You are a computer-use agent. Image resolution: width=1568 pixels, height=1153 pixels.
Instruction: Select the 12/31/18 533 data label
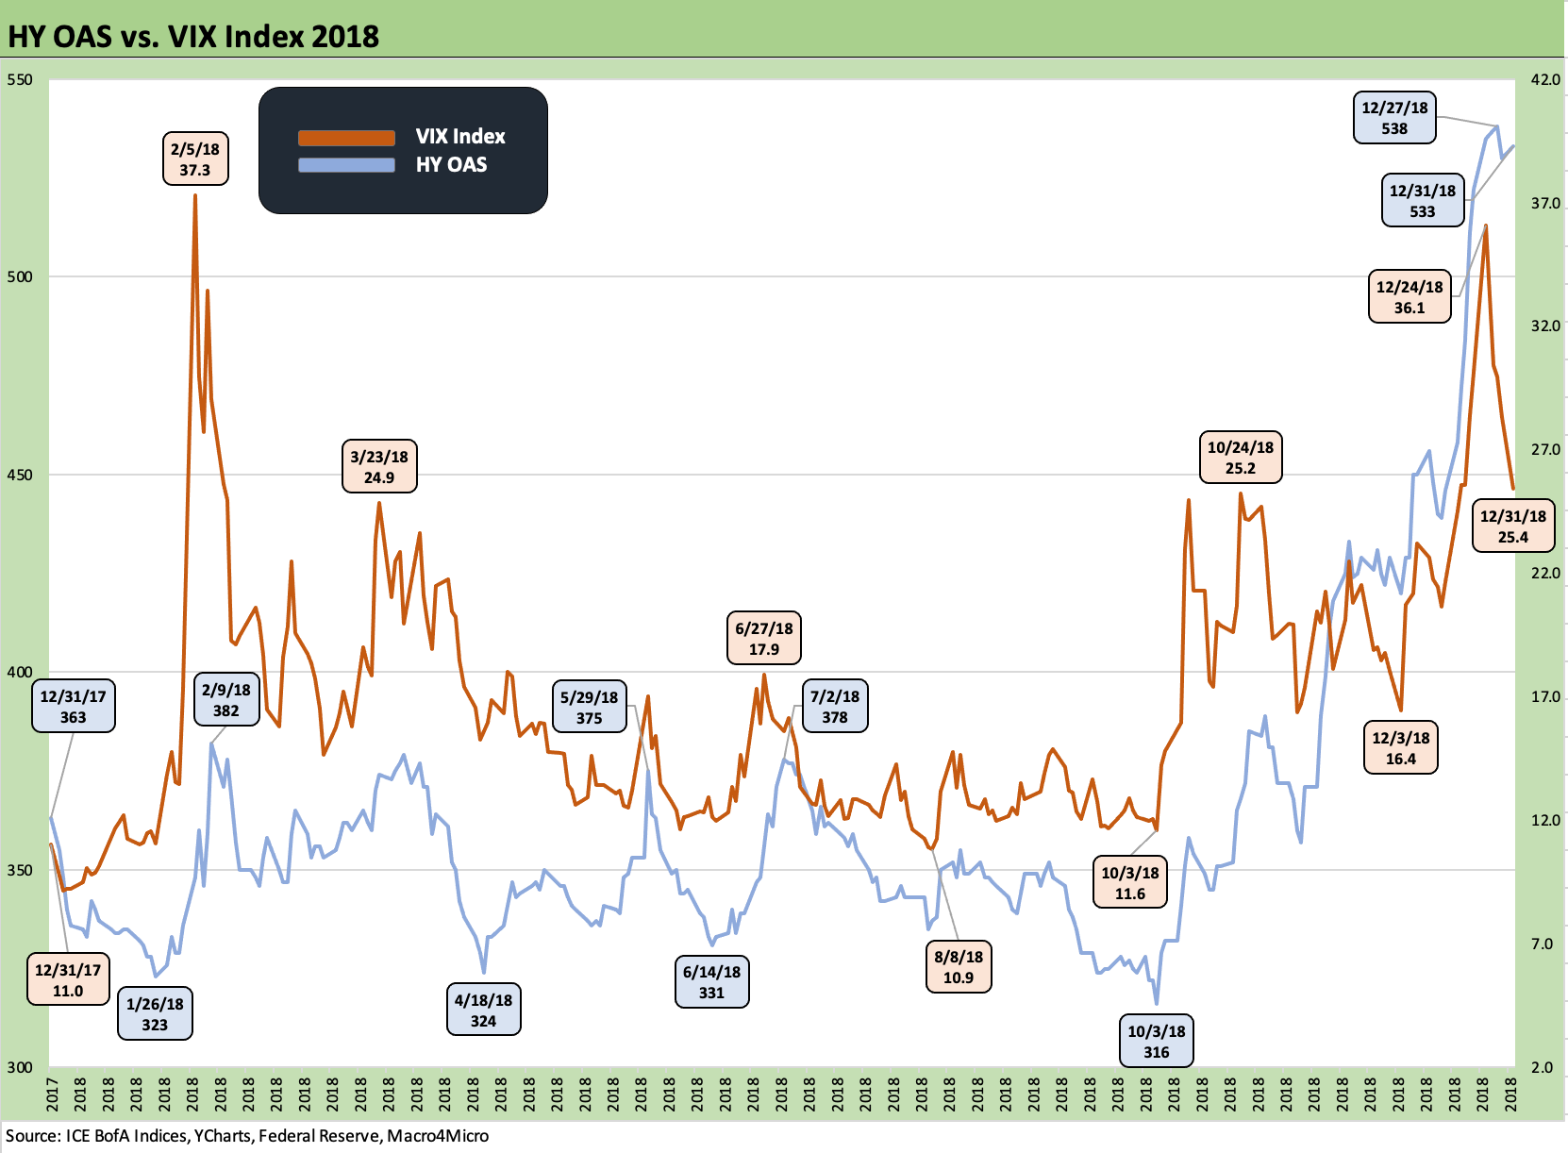pos(1423,201)
